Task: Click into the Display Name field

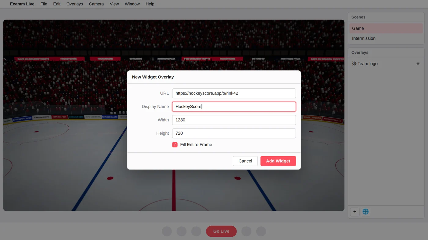Action: point(234,107)
